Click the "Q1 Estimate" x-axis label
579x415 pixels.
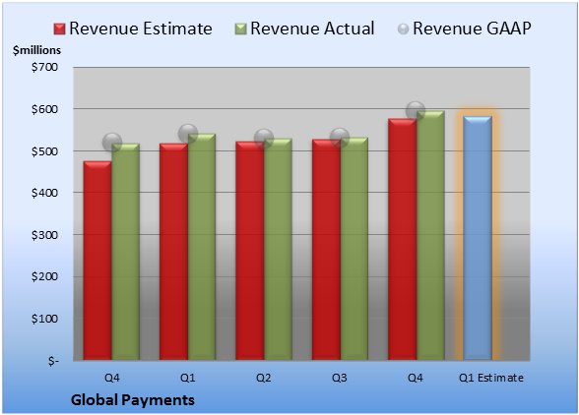point(491,378)
